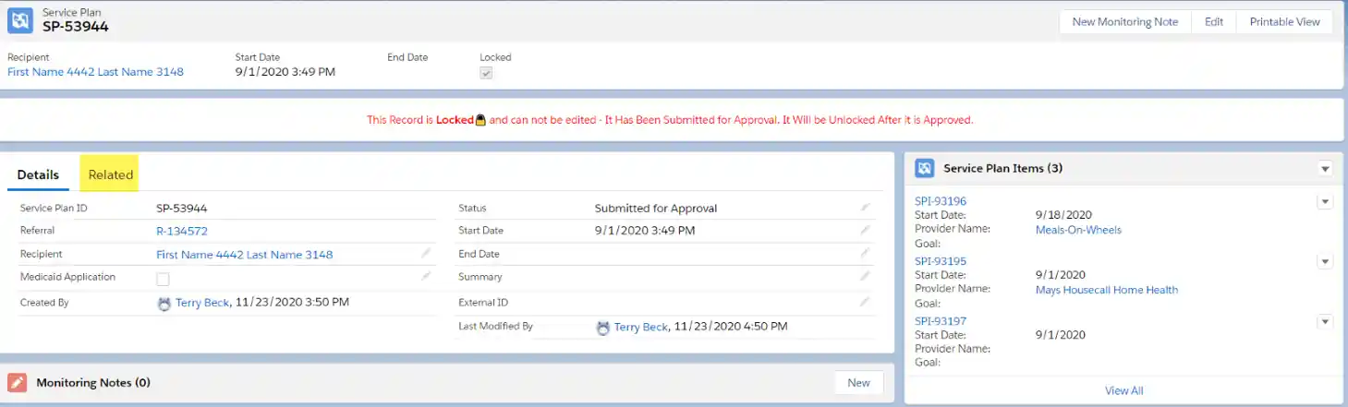Viewport: 1348px width, 407px height.
Task: Open the Printable View
Action: pyautogui.click(x=1284, y=22)
